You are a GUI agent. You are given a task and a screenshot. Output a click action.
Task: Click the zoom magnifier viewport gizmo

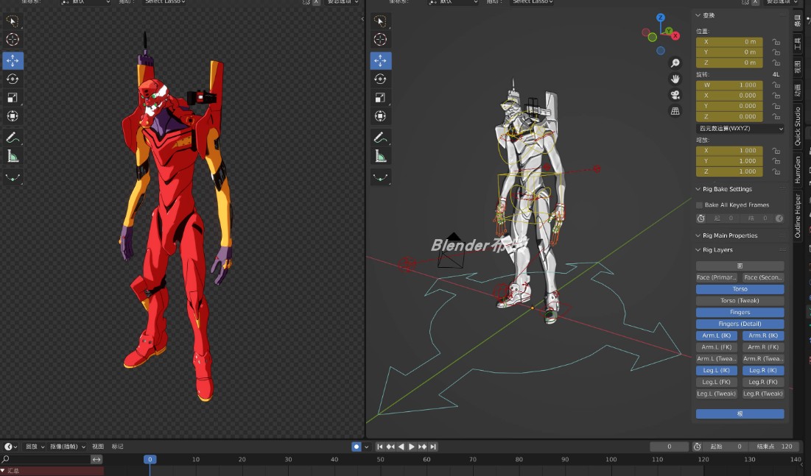pyautogui.click(x=675, y=63)
